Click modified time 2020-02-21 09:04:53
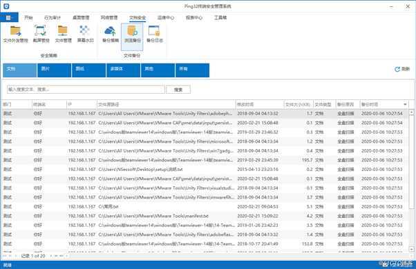The image size is (416, 269). click(258, 207)
